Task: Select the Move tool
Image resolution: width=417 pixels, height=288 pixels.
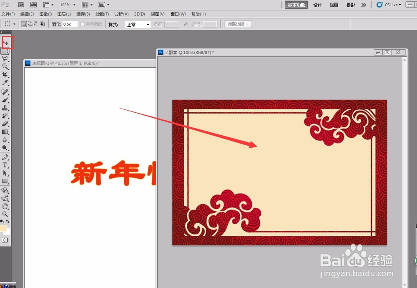Action: pyautogui.click(x=6, y=43)
